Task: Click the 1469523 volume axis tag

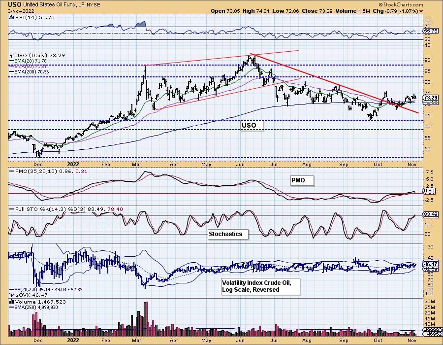Action: [x=433, y=334]
